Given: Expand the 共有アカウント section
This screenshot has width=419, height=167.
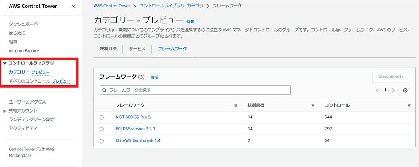Looking at the screenshot, I should 4,111.
